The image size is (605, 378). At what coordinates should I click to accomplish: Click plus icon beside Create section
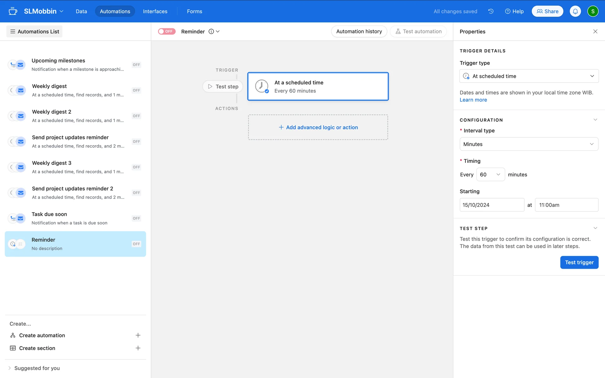[x=138, y=348]
